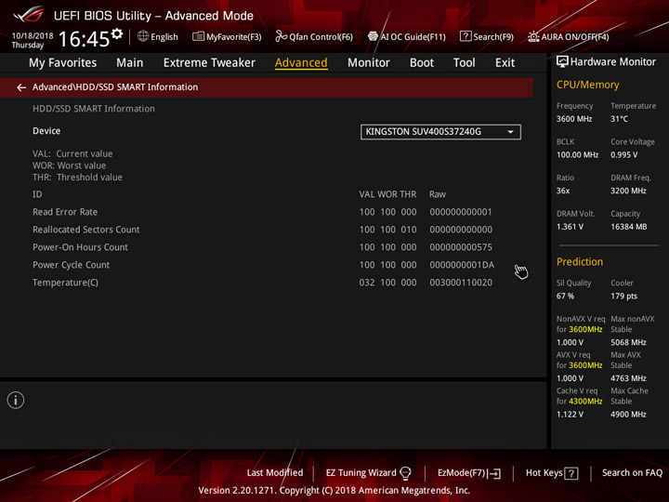Click the raw value 003000110020

pos(461,283)
